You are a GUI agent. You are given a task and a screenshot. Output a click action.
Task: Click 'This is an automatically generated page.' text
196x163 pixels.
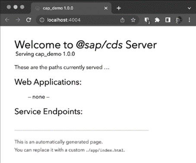click(59, 142)
